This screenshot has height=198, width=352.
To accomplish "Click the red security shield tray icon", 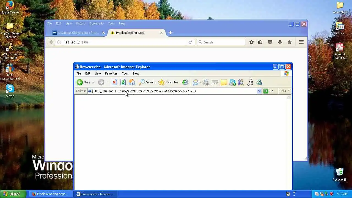I will (332, 194).
